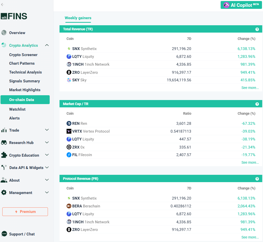Open the altFINS logo home link
Viewport: 263px width, 242px height.
(x=14, y=16)
